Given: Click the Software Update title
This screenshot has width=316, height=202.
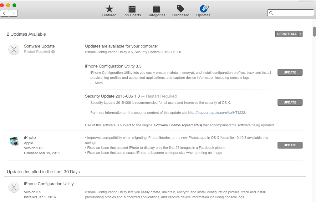Looking at the screenshot, I should point(39,46).
